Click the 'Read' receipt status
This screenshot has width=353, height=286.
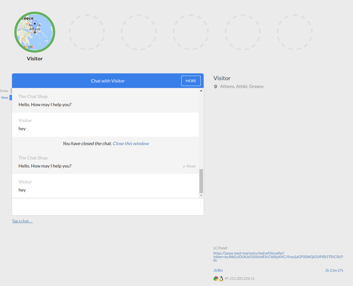pos(189,166)
